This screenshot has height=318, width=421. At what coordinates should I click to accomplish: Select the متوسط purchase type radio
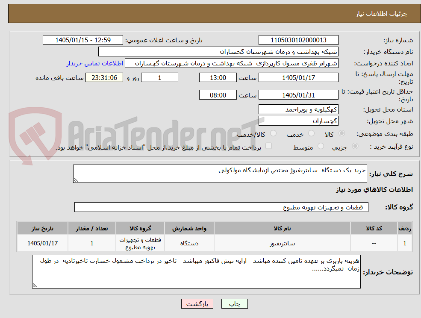[x=321, y=146]
